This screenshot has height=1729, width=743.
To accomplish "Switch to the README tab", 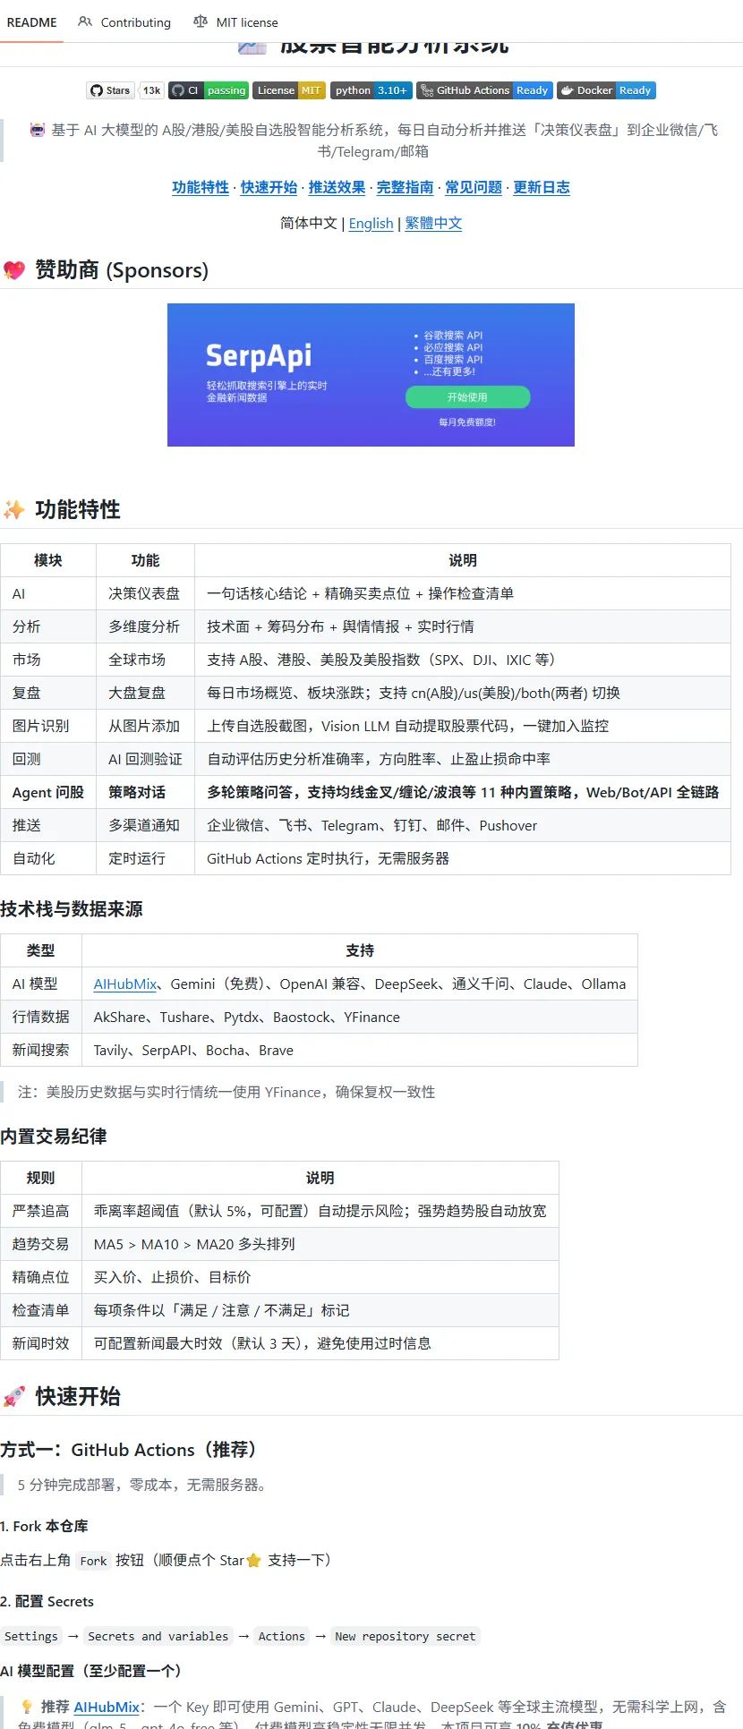I will 31,22.
